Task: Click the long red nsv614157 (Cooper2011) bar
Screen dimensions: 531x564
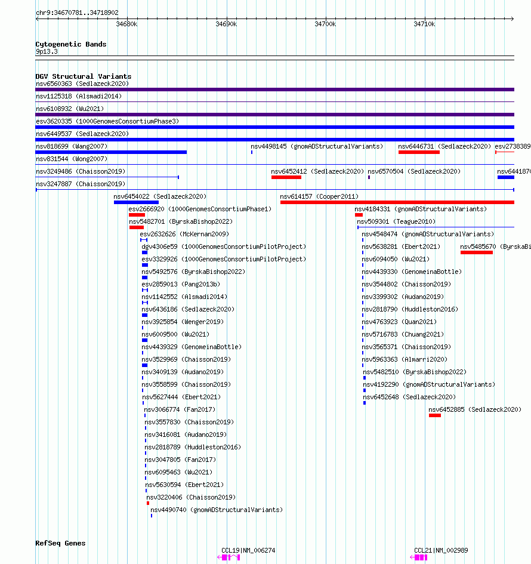Action: point(397,202)
